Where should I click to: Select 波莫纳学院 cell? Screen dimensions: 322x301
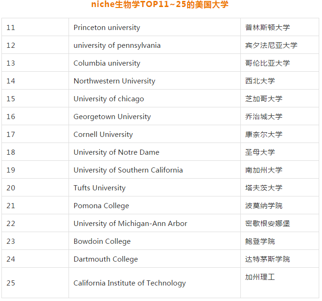(280, 206)
